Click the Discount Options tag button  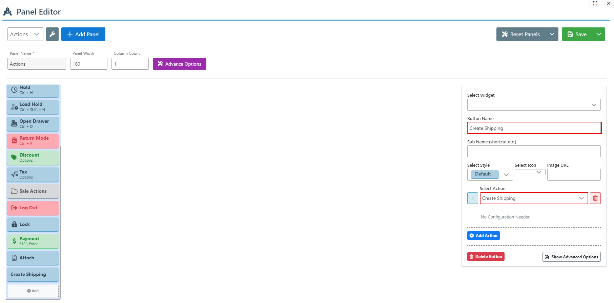pos(33,158)
